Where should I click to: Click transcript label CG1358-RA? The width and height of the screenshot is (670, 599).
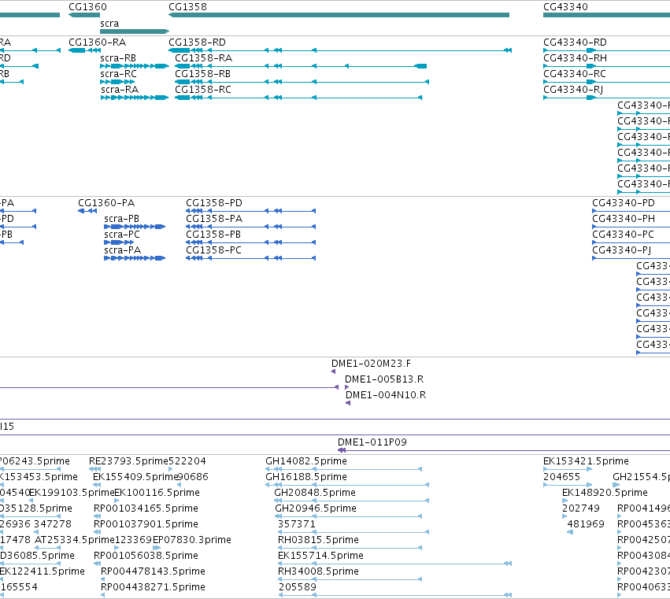coord(203,58)
